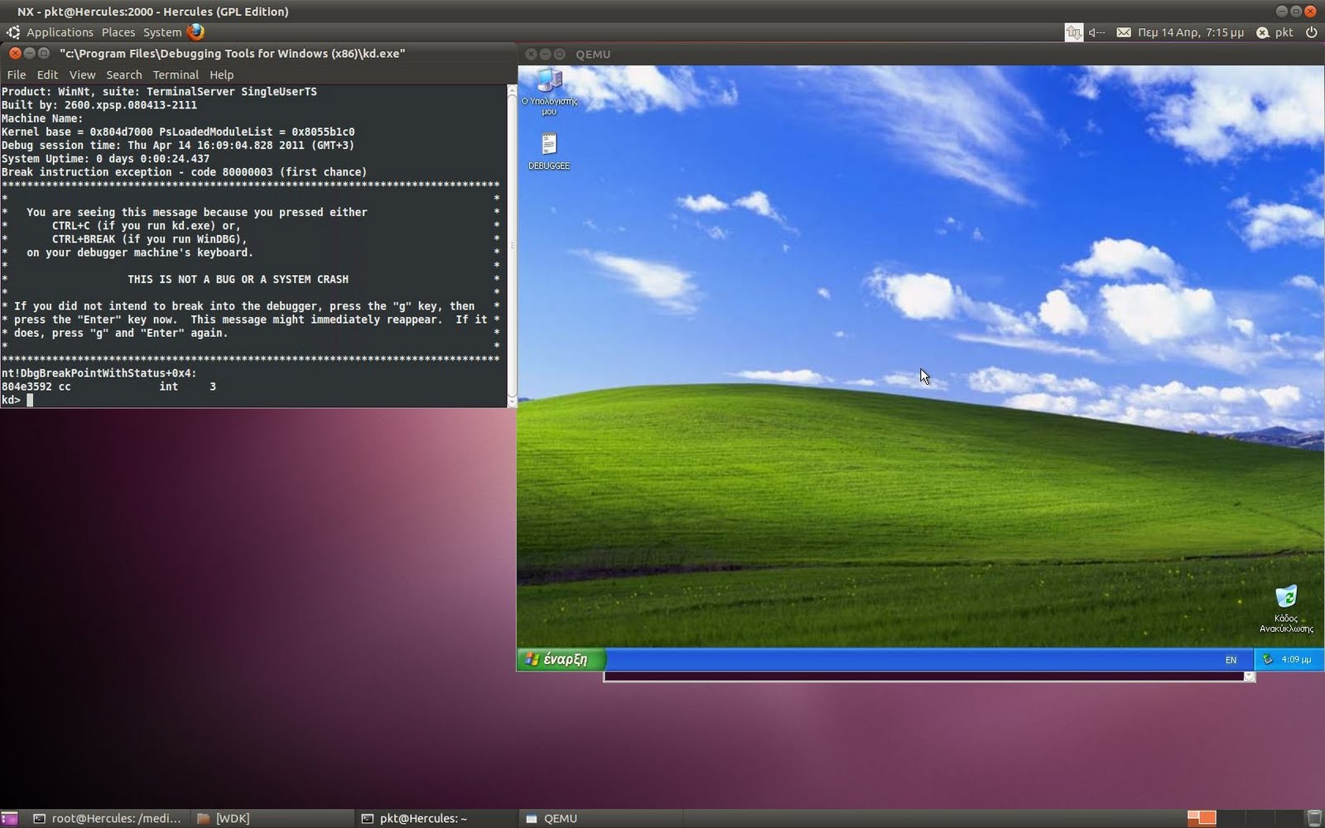Launch Firefox from the top panel
The height and width of the screenshot is (828, 1325).
(195, 31)
